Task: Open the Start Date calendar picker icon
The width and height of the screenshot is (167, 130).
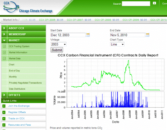Action: [x=88, y=35]
